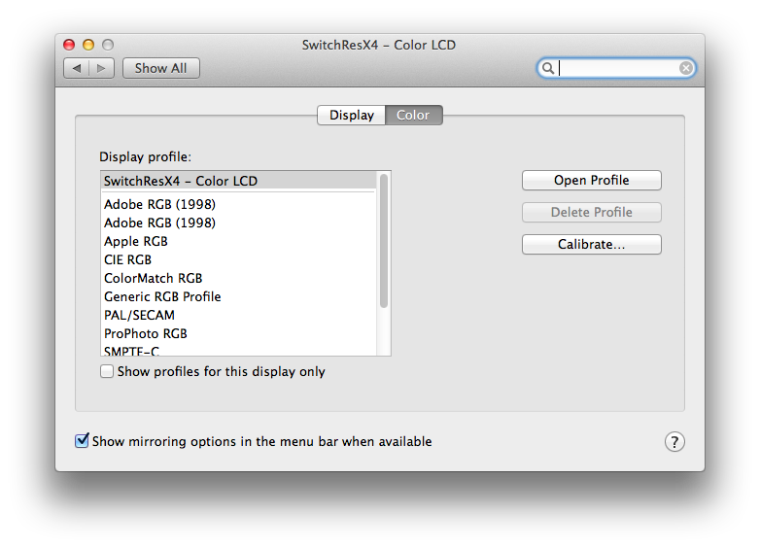Viewport: 760px width, 548px height.
Task: Select ProPhoto RGB from the profile list
Action: [146, 333]
